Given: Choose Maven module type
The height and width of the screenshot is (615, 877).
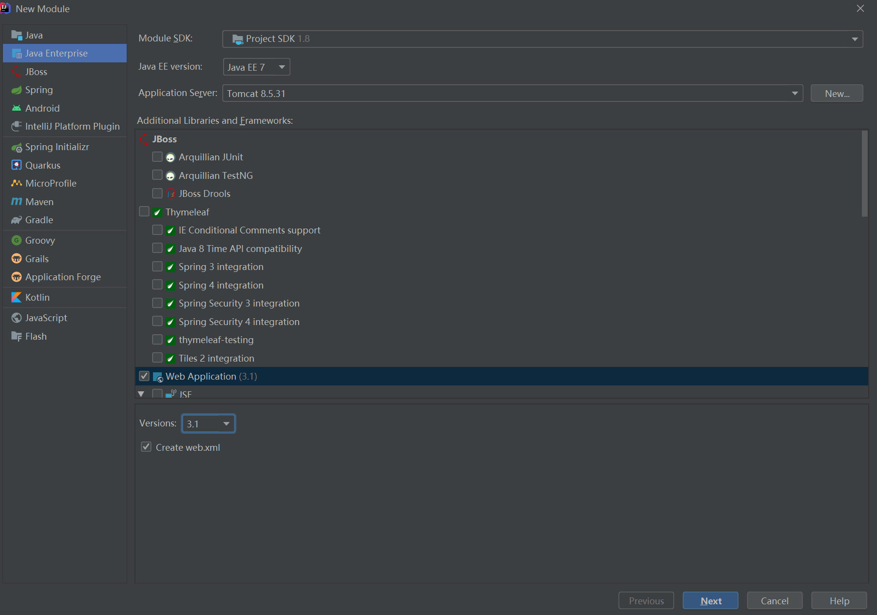Looking at the screenshot, I should pyautogui.click(x=65, y=202).
